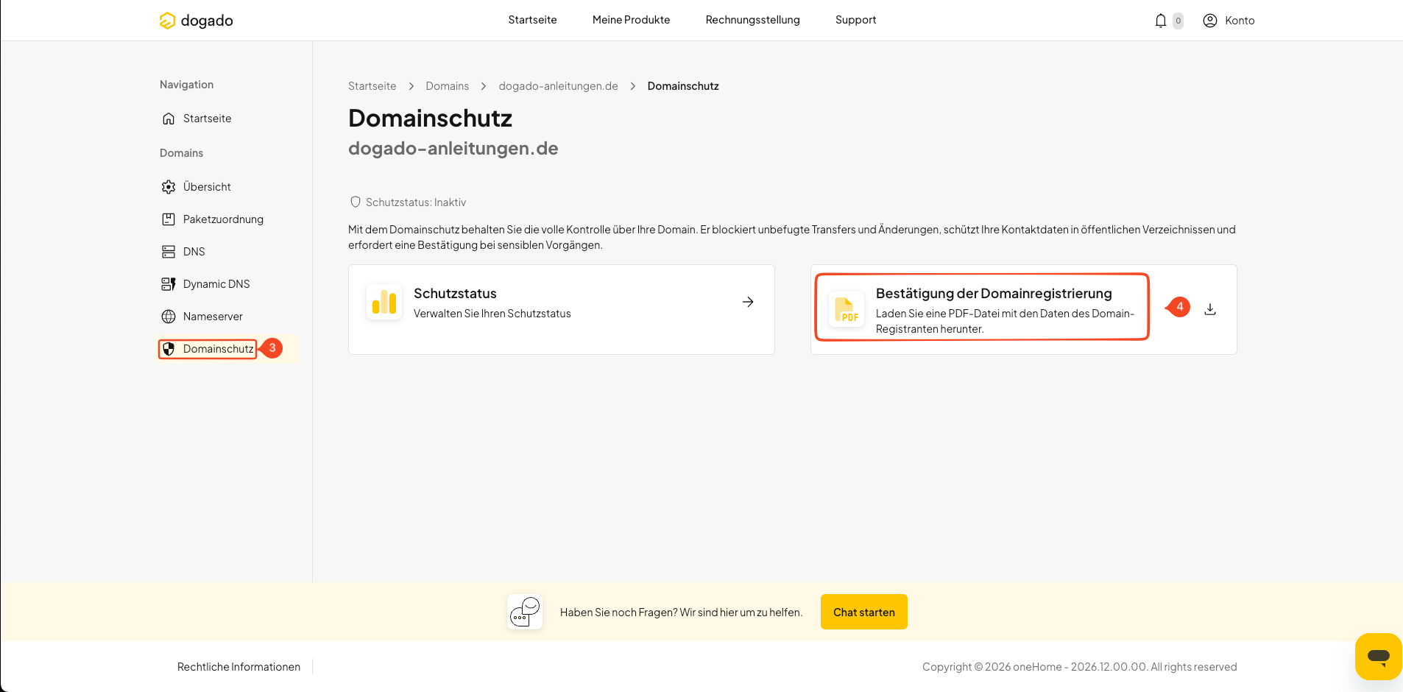The height and width of the screenshot is (692, 1403).
Task: Open the notifications bell icon
Action: pyautogui.click(x=1161, y=21)
